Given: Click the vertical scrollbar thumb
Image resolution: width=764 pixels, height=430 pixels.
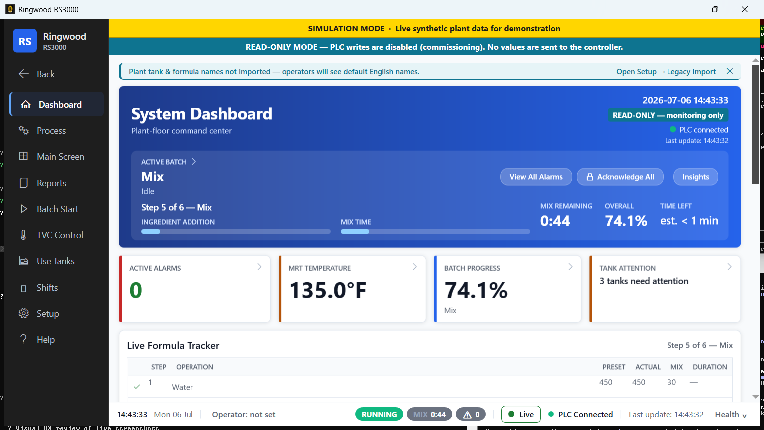Looking at the screenshot, I should (x=755, y=124).
